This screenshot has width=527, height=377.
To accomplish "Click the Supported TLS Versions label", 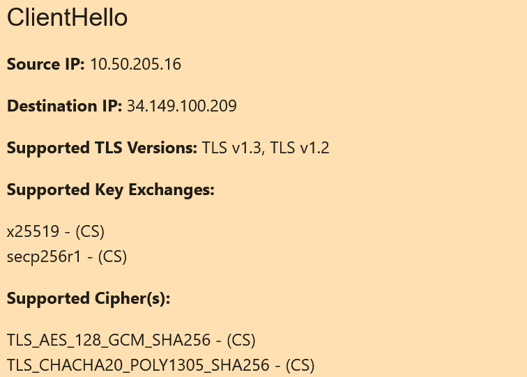I will tap(102, 148).
